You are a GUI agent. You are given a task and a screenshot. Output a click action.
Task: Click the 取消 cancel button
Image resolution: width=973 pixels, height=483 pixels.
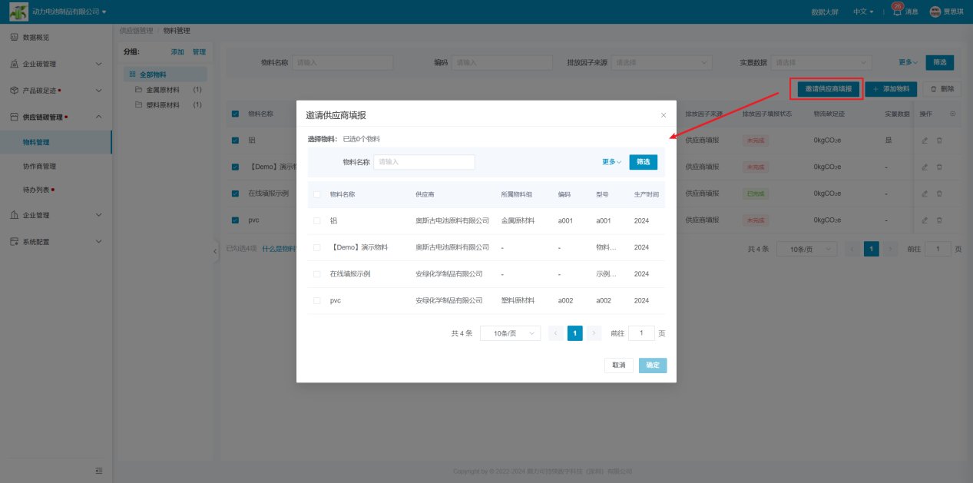[x=619, y=366]
